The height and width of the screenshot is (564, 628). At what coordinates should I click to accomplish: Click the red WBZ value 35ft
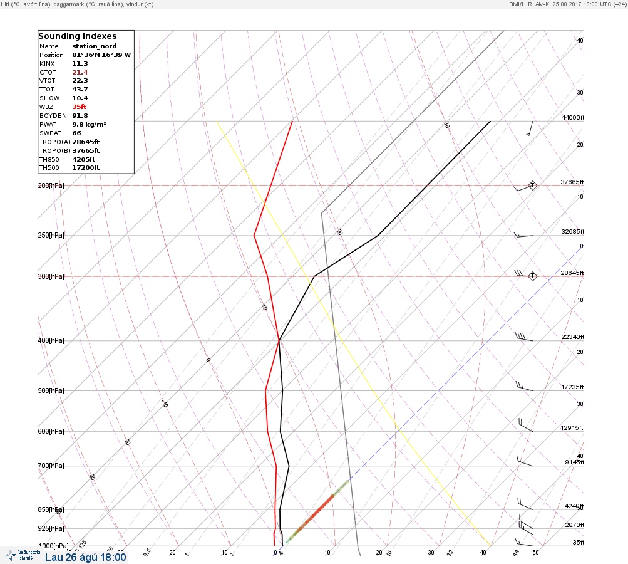(x=80, y=107)
